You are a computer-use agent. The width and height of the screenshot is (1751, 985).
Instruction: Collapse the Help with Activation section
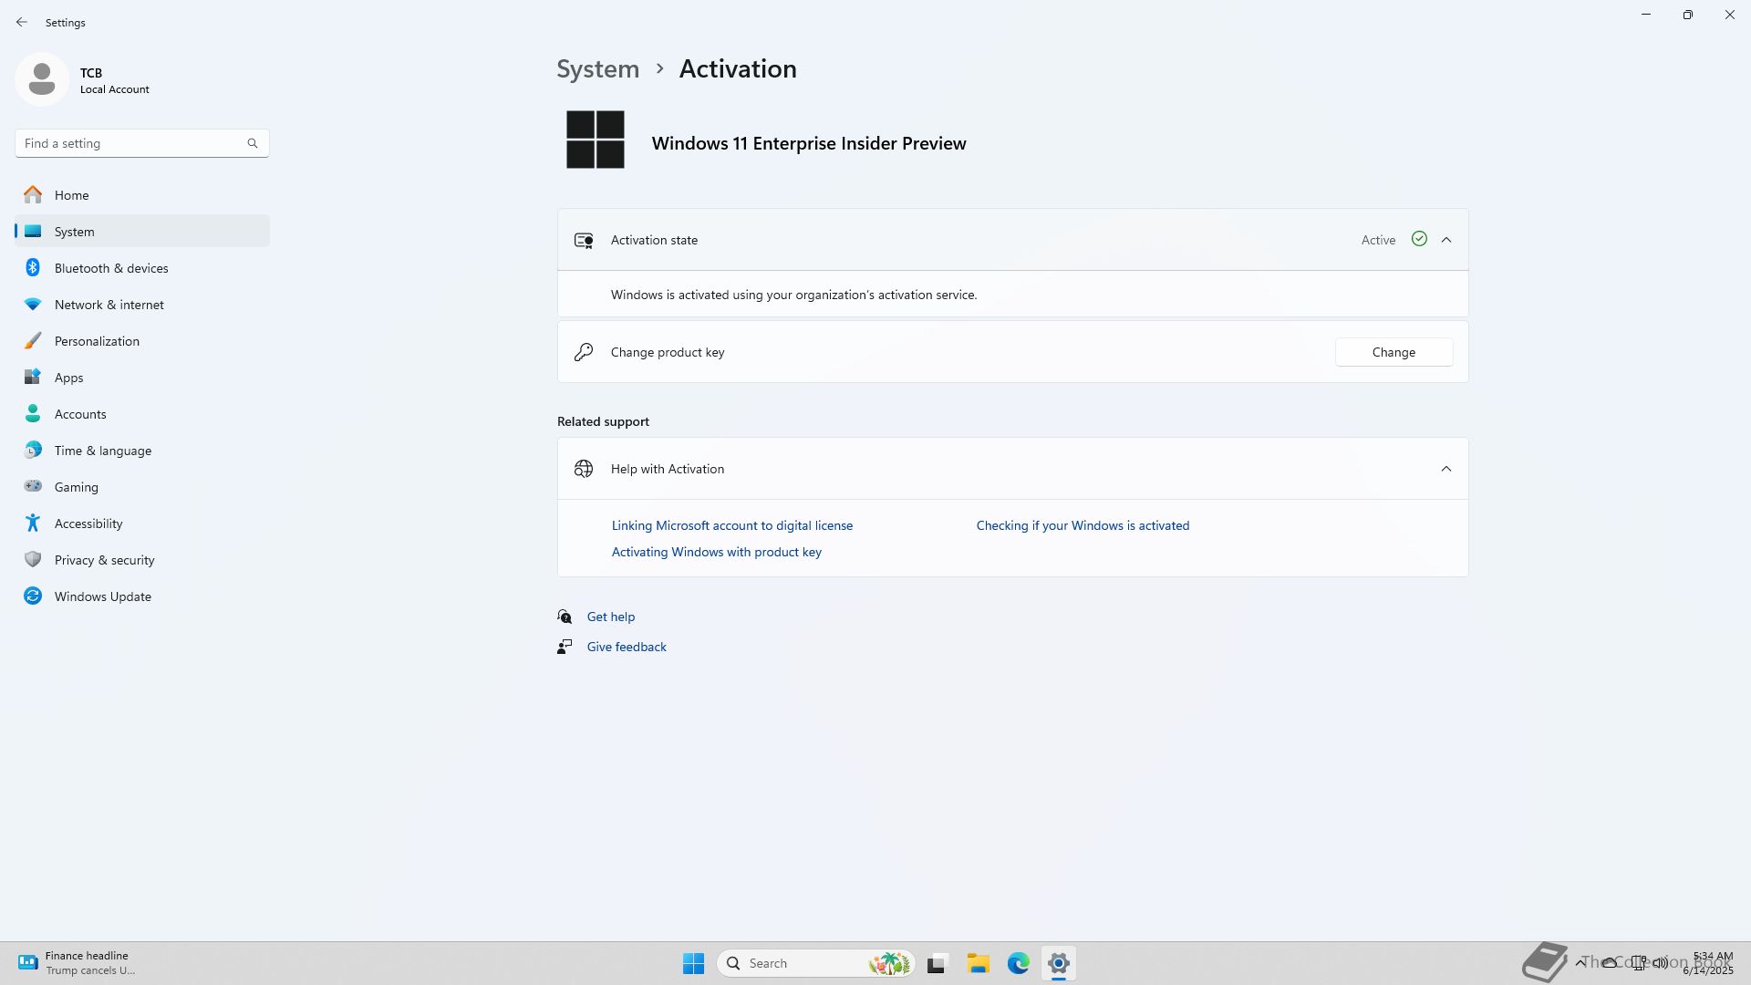coord(1445,469)
